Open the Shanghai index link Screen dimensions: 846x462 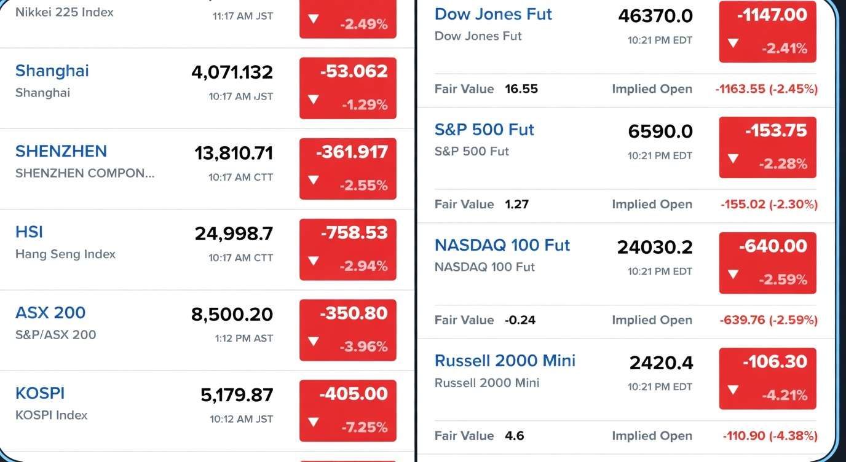[52, 71]
